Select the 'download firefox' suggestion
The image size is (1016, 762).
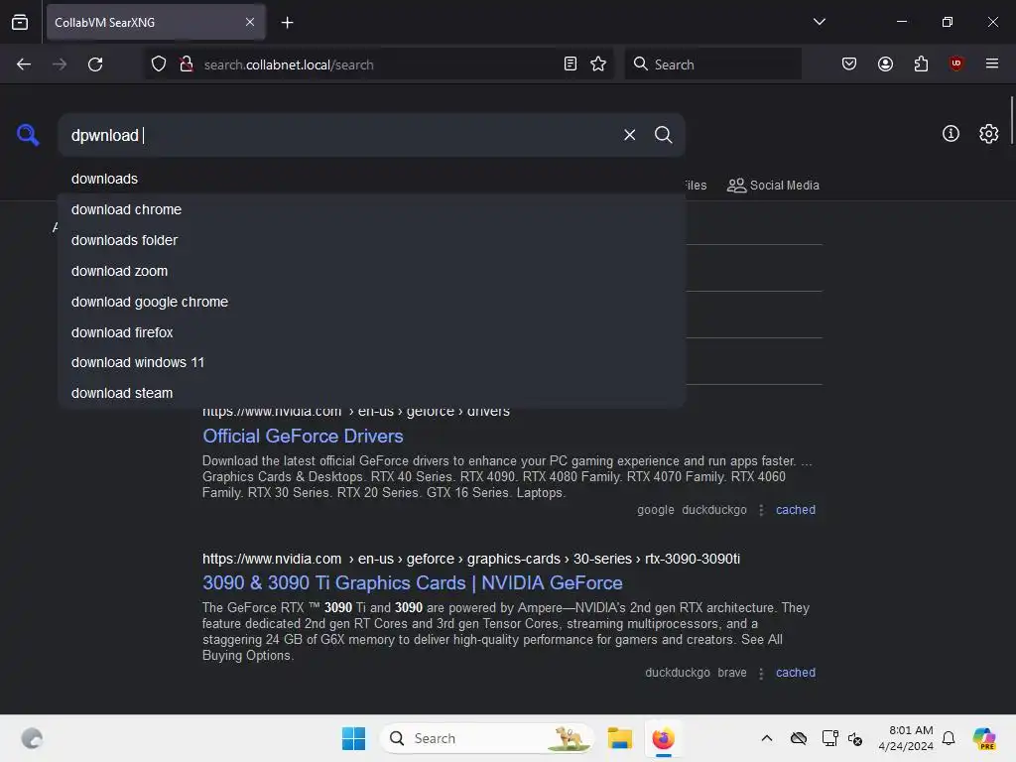point(372,332)
